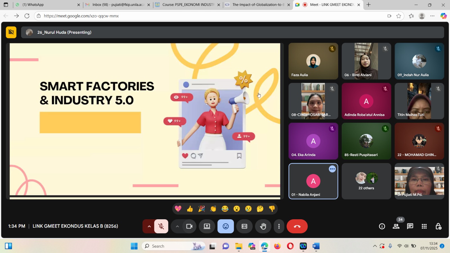Switch to the WhatsApp browser tab
The width and height of the screenshot is (450, 253).
(45, 5)
